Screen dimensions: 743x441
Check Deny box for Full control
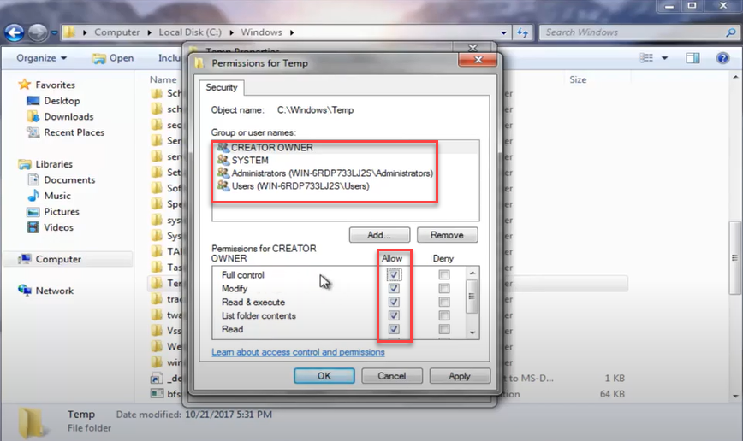(444, 274)
